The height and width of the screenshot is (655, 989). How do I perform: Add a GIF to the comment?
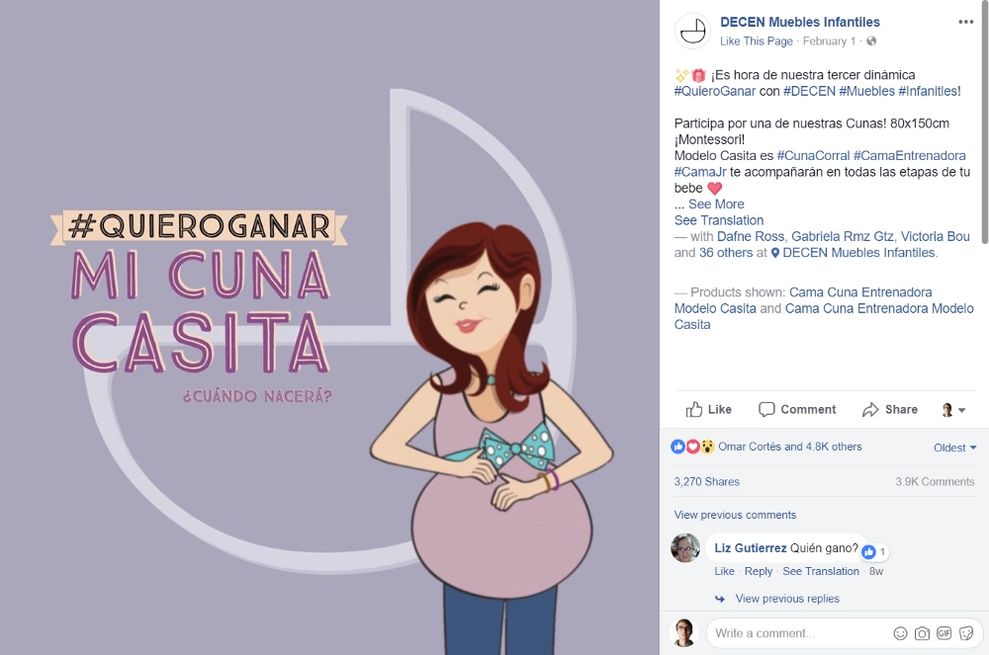(944, 633)
